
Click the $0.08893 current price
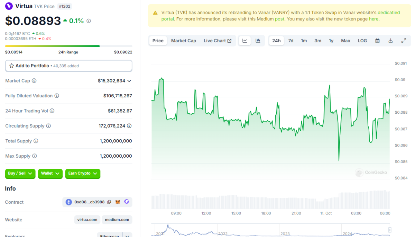click(x=33, y=21)
